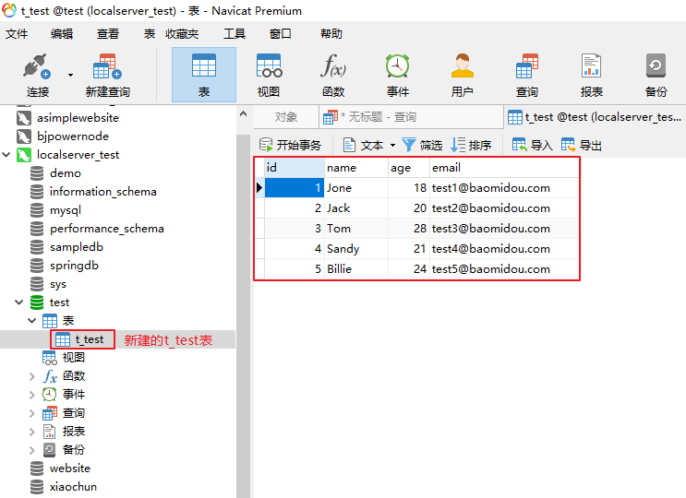
Task: Open the dropdown arrow next to 连接
Action: pyautogui.click(x=70, y=75)
